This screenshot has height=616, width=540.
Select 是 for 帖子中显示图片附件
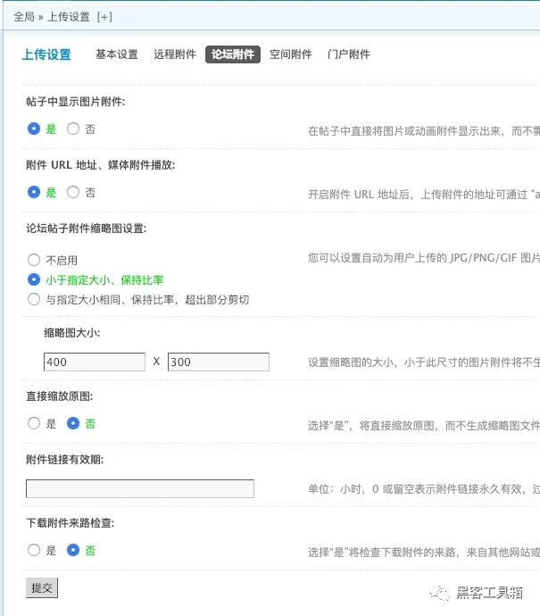tap(35, 129)
